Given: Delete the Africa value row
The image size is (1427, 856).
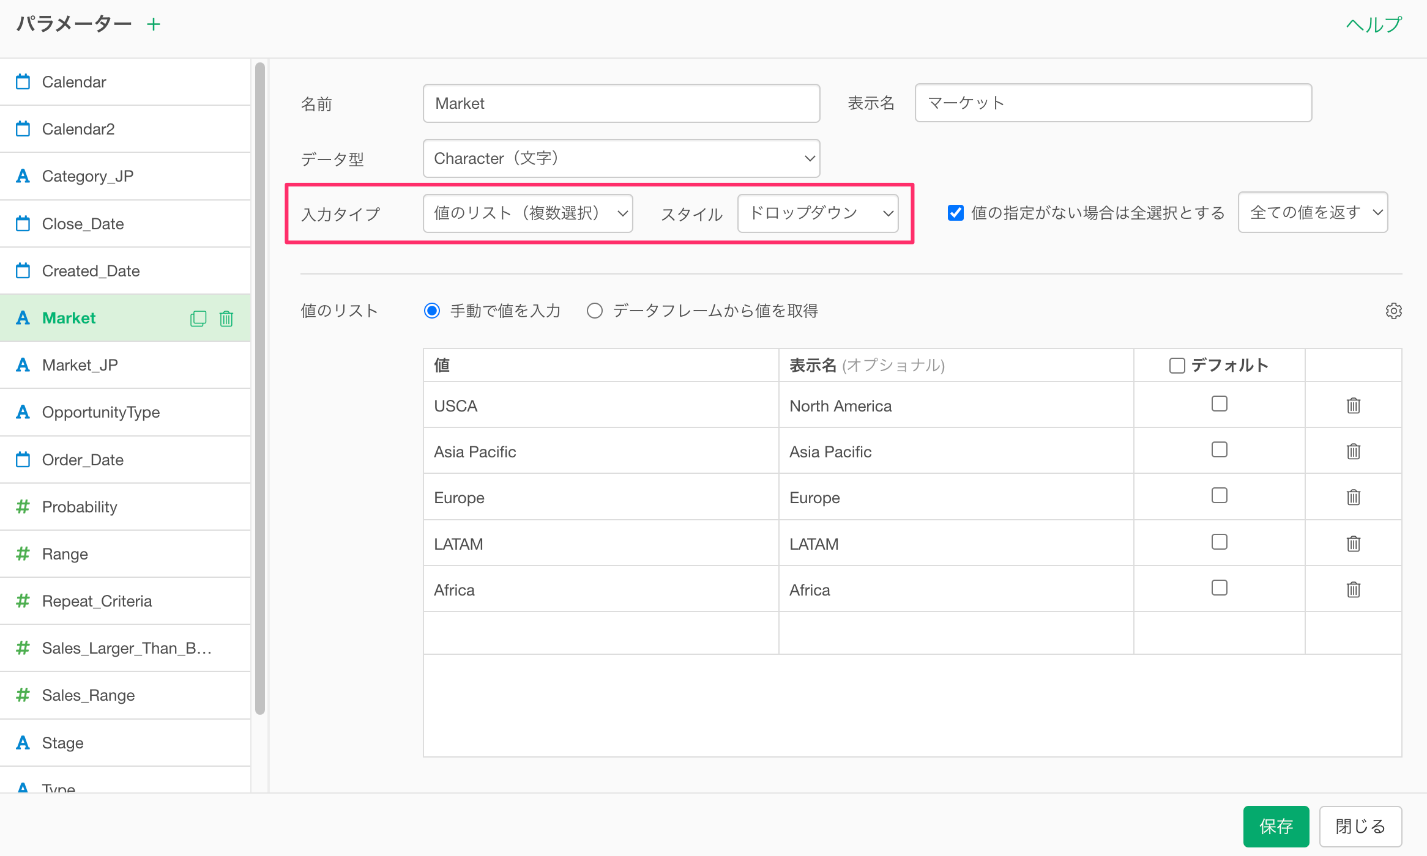Looking at the screenshot, I should click(x=1353, y=589).
